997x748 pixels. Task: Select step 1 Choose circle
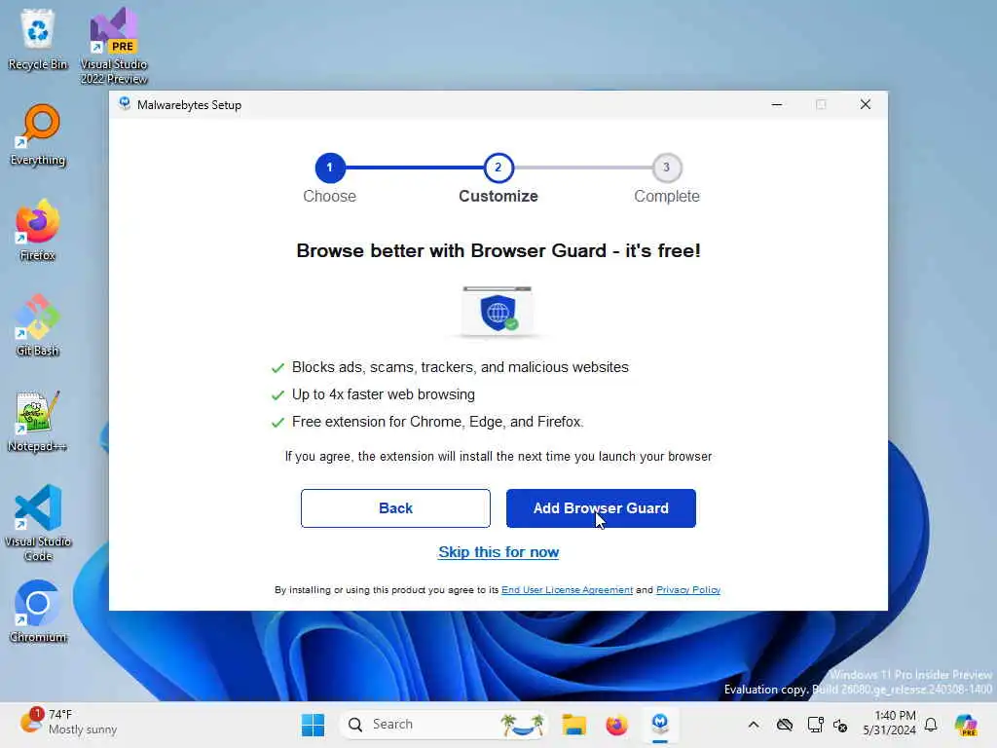[329, 168]
